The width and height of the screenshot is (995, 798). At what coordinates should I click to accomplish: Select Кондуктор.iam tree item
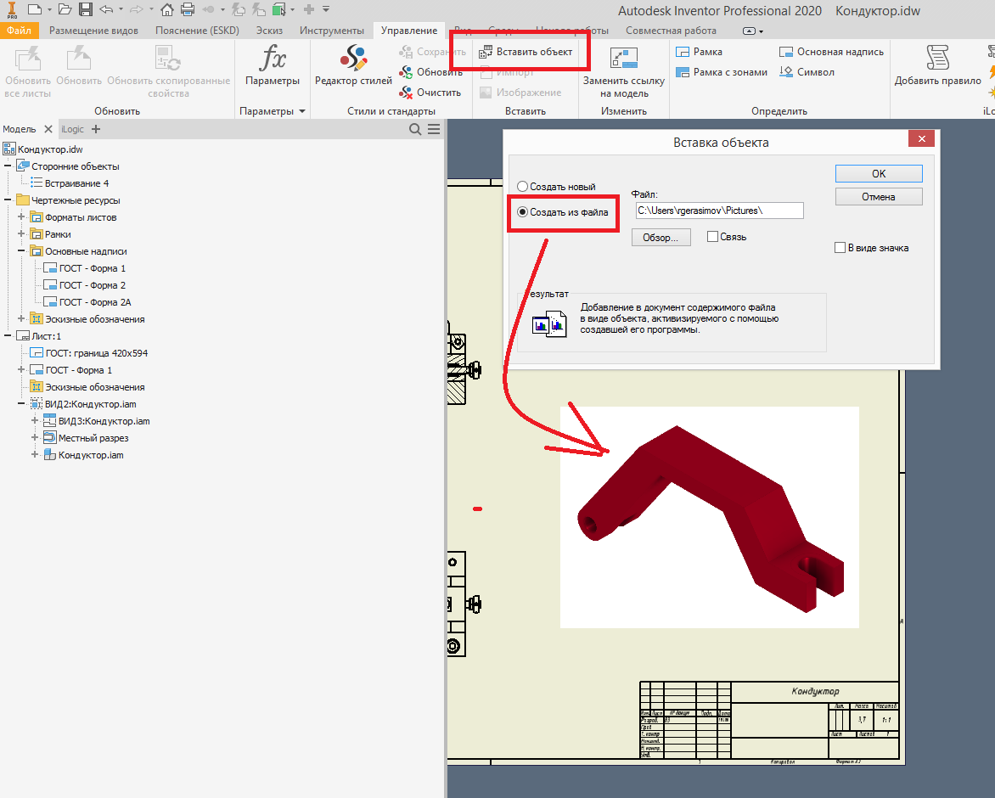pos(83,455)
